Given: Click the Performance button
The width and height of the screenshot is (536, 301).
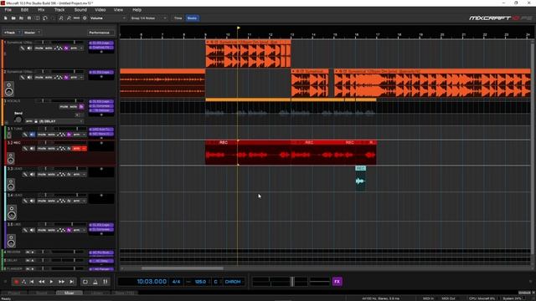Looking at the screenshot, I should [100, 33].
